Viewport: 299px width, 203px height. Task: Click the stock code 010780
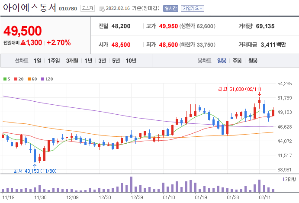(x=68, y=9)
